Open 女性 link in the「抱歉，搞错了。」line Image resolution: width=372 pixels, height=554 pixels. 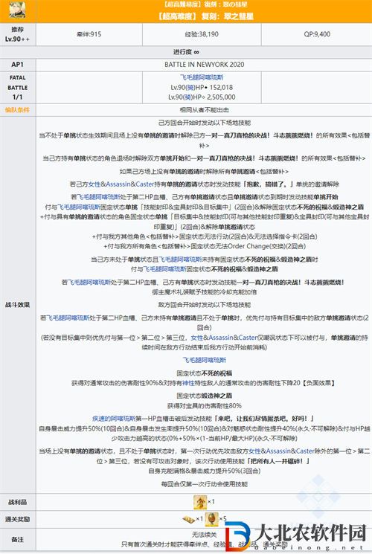coord(94,184)
